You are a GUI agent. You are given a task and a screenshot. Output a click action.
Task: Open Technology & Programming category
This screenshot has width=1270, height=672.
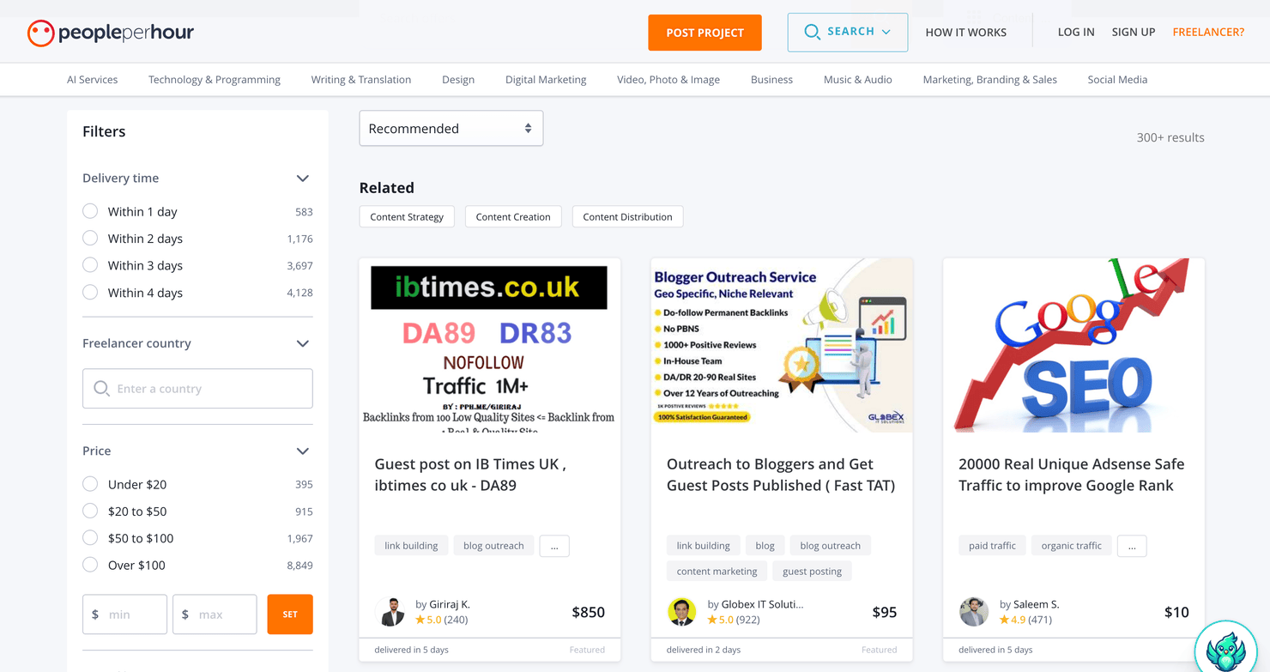pos(215,80)
